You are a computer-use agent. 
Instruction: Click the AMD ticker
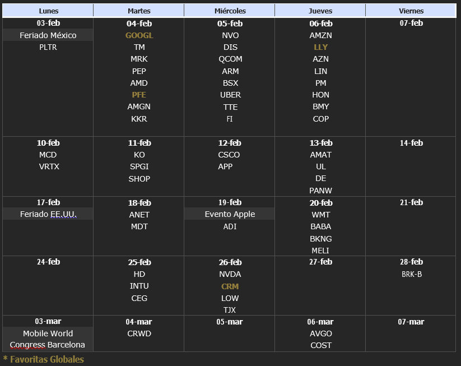point(139,83)
